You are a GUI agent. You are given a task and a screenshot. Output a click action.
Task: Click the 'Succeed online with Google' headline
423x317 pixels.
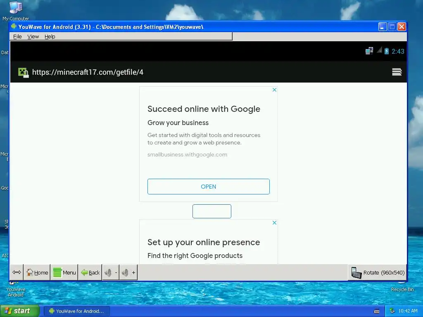click(x=204, y=109)
